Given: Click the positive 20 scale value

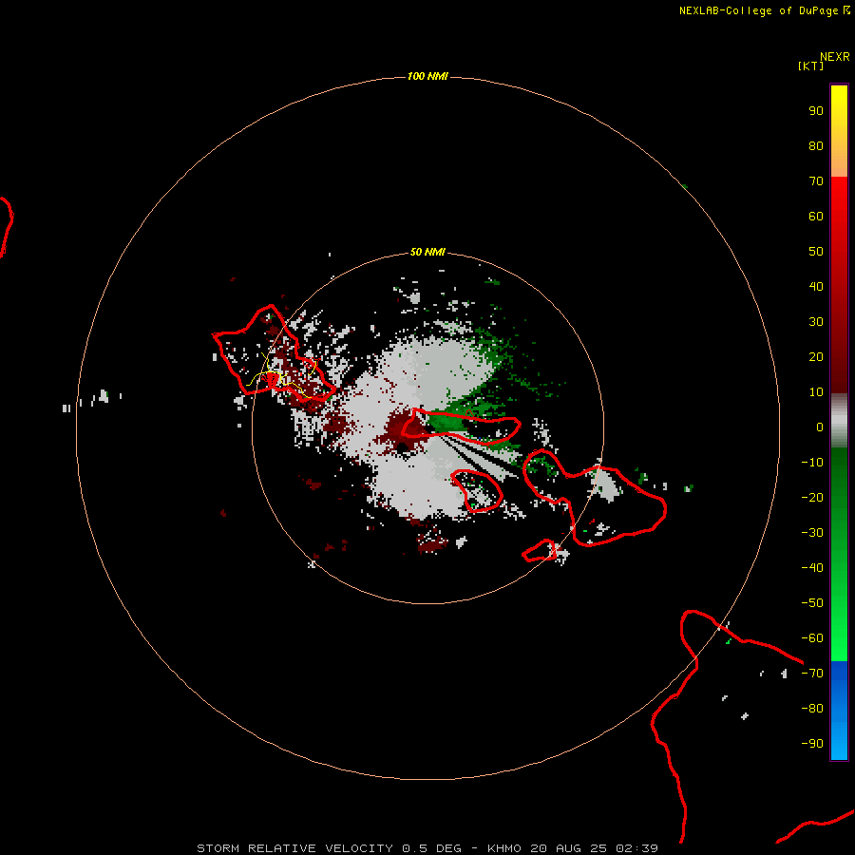Looking at the screenshot, I should pyautogui.click(x=816, y=357).
